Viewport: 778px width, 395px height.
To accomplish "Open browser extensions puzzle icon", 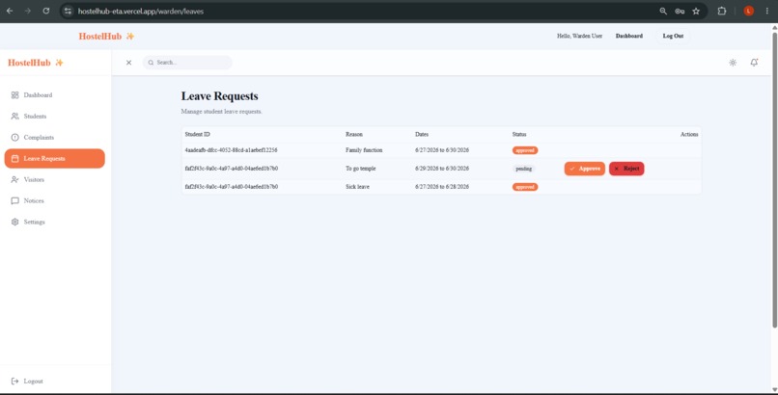I will pos(722,11).
